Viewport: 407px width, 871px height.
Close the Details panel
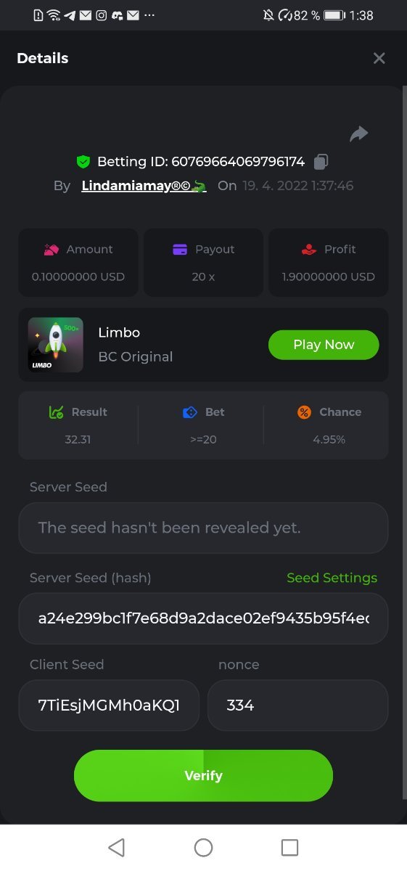click(x=379, y=58)
